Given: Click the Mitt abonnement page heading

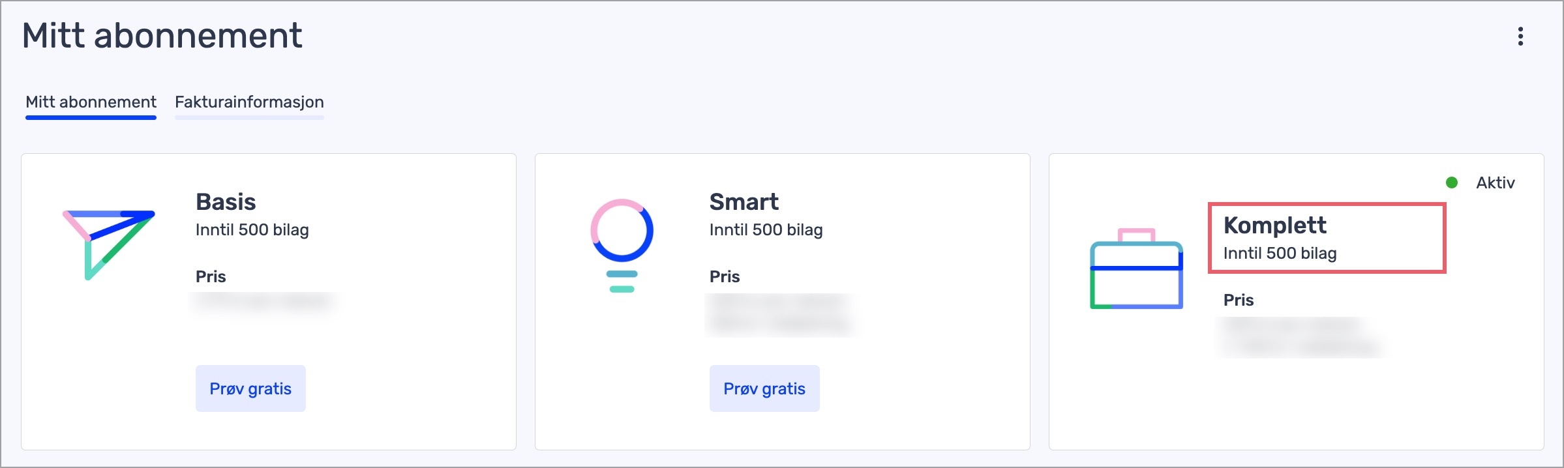Looking at the screenshot, I should (162, 36).
